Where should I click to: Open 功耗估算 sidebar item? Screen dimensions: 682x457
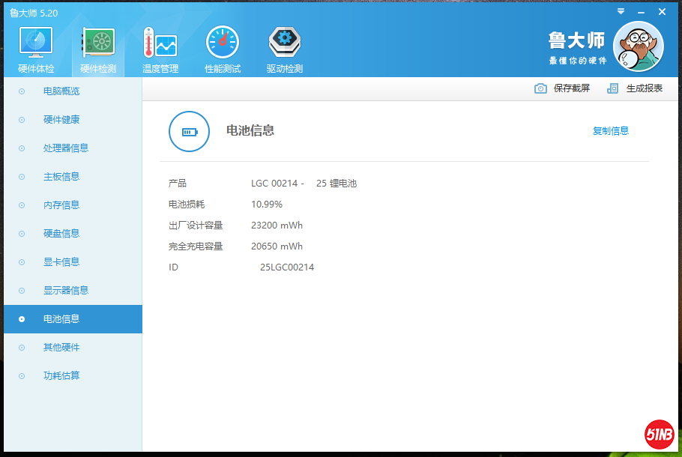click(x=61, y=376)
